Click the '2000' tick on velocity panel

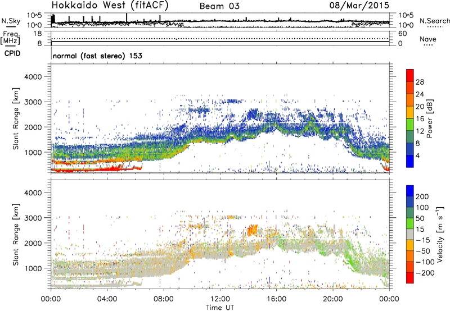pos(33,243)
